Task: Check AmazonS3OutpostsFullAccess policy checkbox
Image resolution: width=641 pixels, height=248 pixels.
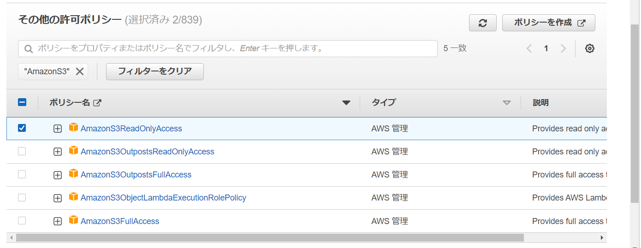Action: click(x=22, y=174)
